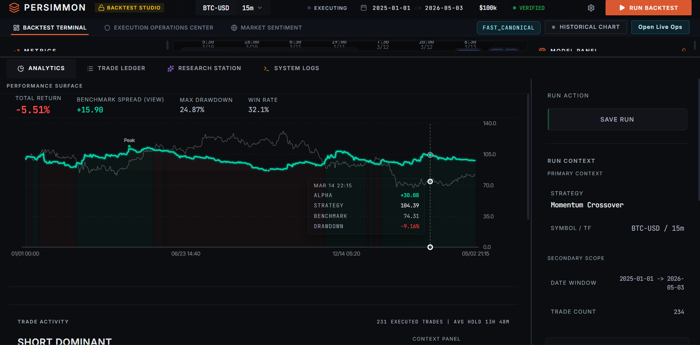The height and width of the screenshot is (345, 700).
Task: Click the Research Station sparkle icon
Action: [x=170, y=68]
